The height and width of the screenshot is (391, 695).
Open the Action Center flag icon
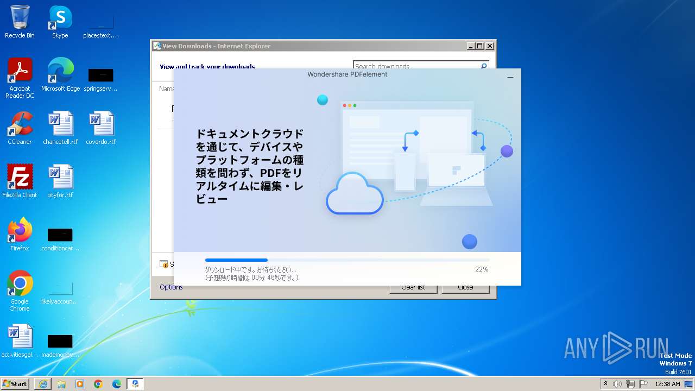coord(643,384)
